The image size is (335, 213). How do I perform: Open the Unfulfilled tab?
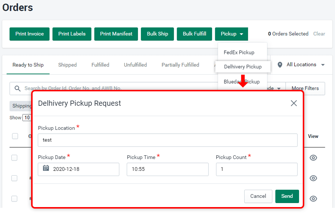point(135,65)
